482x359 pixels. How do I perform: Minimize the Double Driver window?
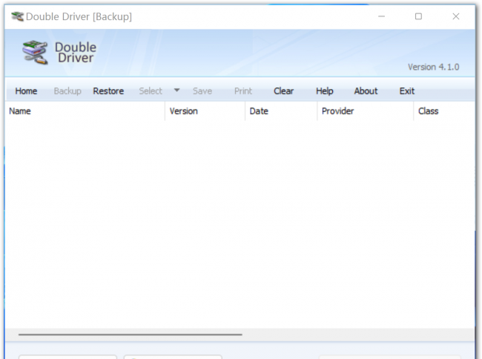pyautogui.click(x=381, y=16)
